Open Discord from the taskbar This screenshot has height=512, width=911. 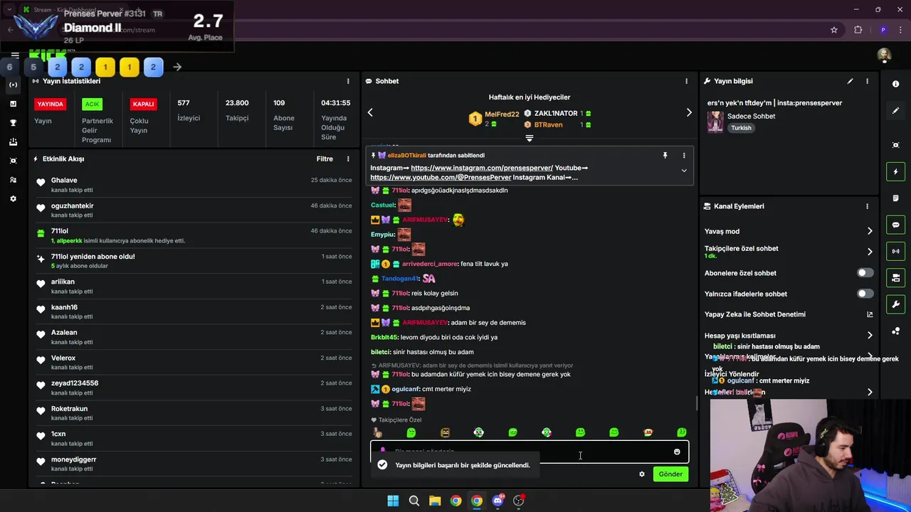pos(497,501)
